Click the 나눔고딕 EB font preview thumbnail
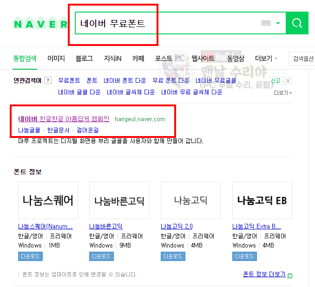315x287 pixels. click(262, 200)
